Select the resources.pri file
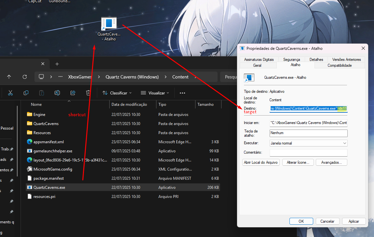Image resolution: width=374 pixels, height=237 pixels. (123, 197)
